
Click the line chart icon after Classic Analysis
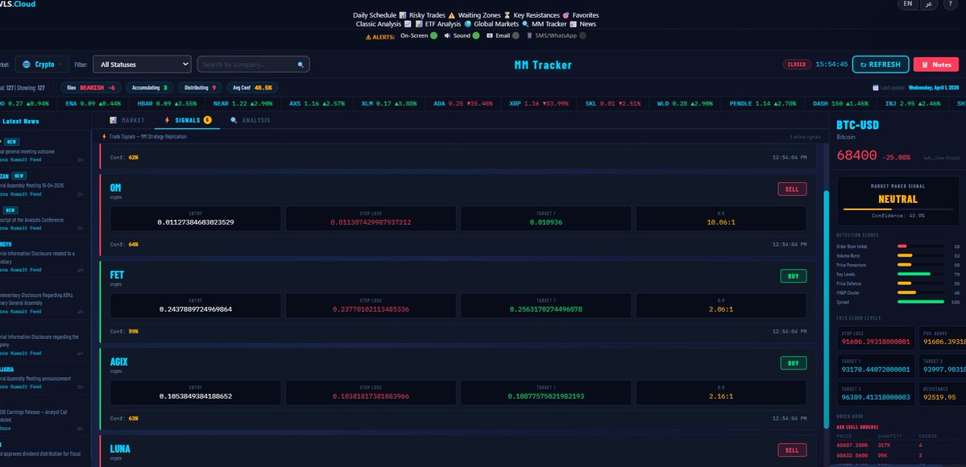pos(407,24)
